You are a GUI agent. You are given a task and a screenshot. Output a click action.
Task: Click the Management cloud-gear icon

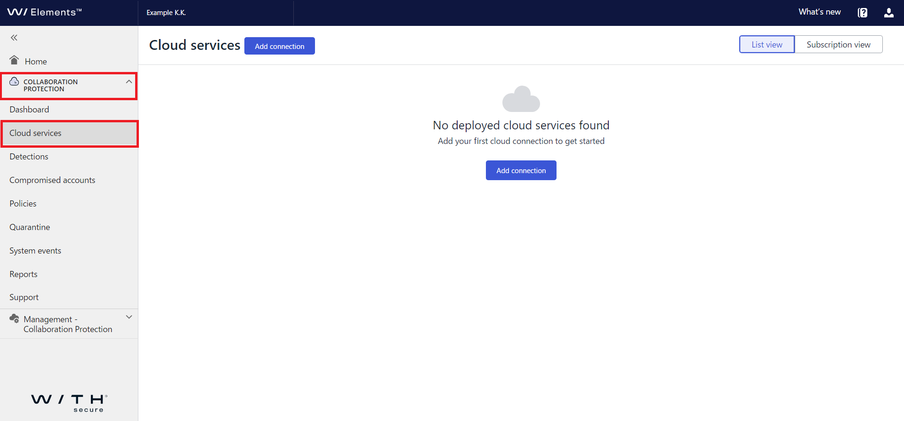(14, 318)
